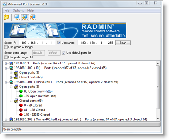Click the network computer toolbar icon

(x=17, y=18)
